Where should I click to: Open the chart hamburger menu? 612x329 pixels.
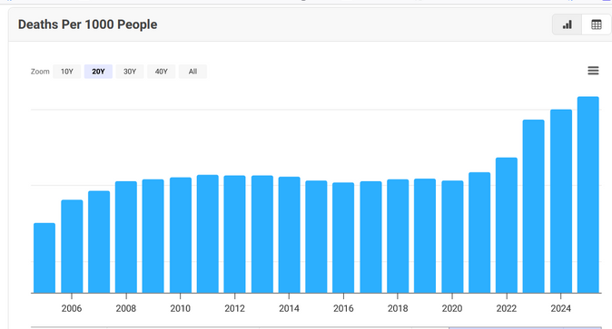click(x=593, y=71)
